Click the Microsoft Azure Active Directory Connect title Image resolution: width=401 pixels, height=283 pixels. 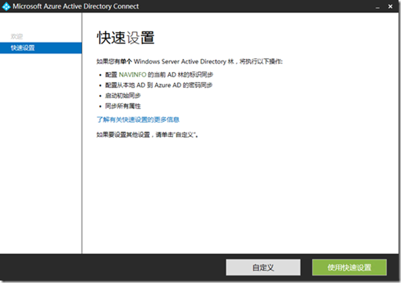[76, 6]
